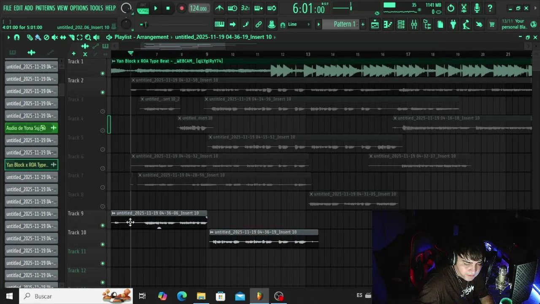This screenshot has height=304, width=540.
Task: Open the PATTERNS menu
Action: click(x=45, y=8)
